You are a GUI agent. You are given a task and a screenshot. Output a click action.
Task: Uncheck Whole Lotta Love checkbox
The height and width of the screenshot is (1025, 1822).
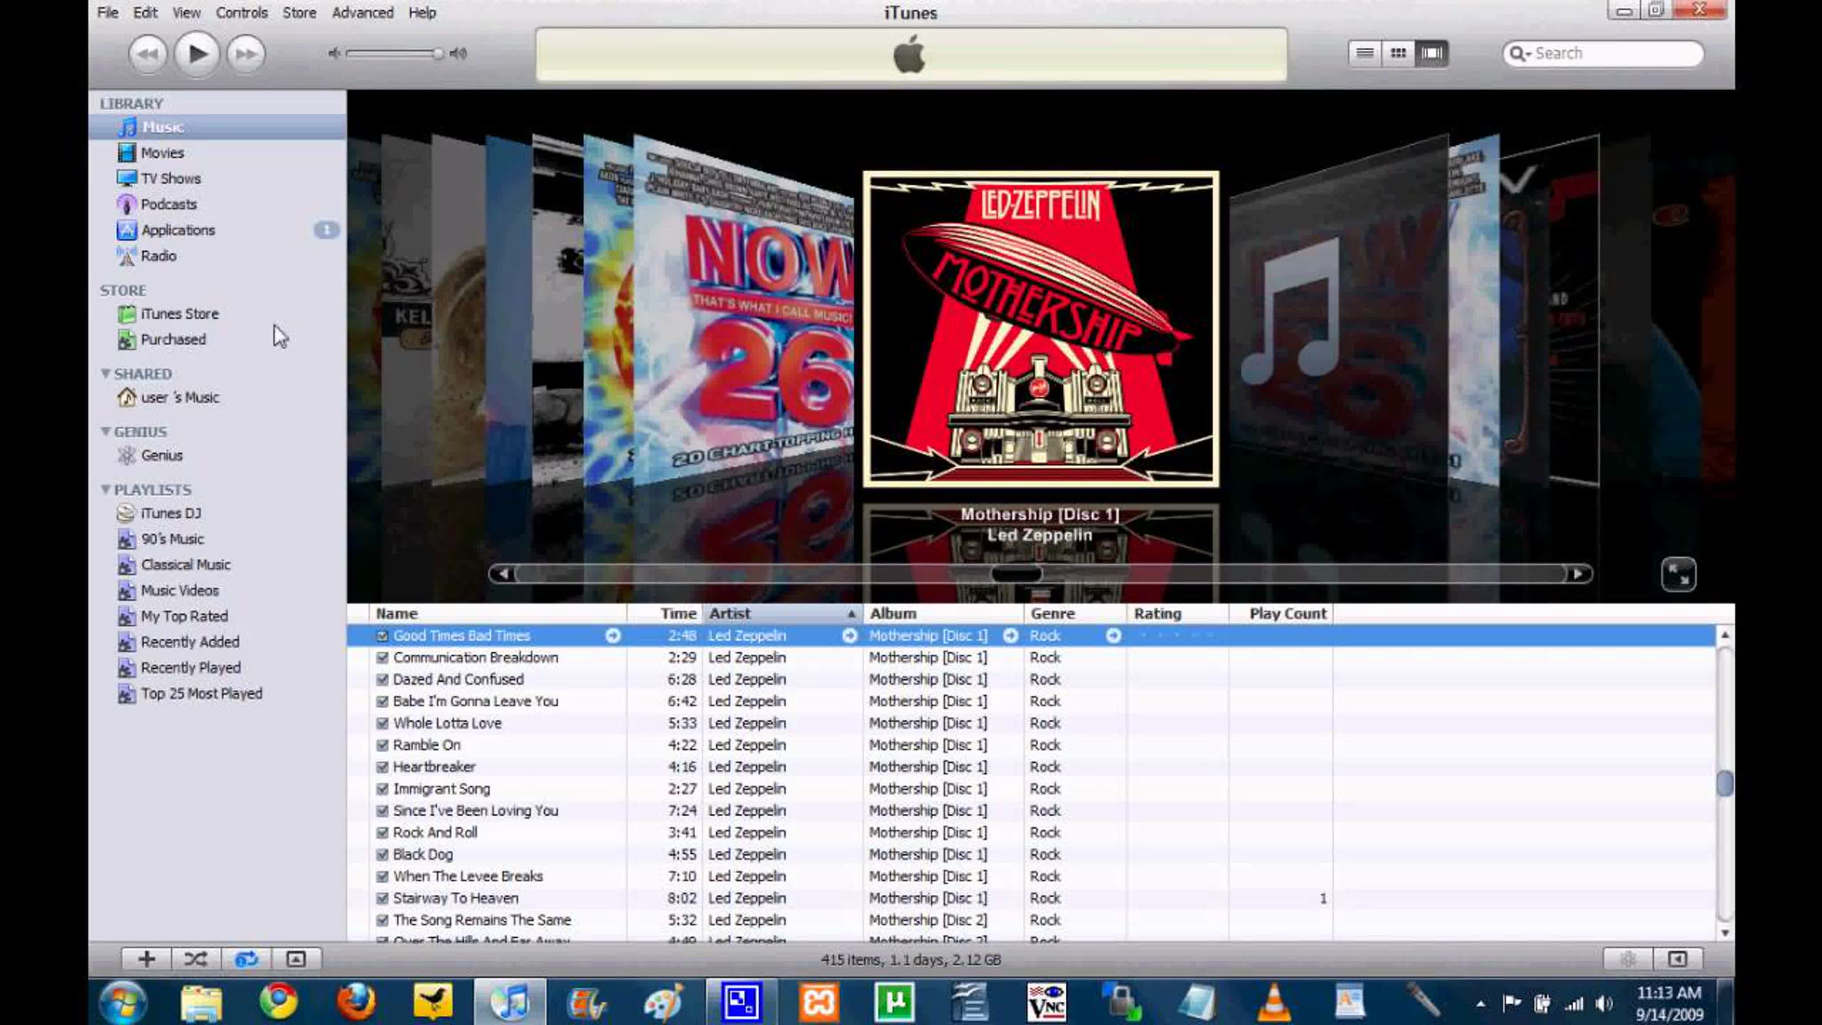(382, 724)
